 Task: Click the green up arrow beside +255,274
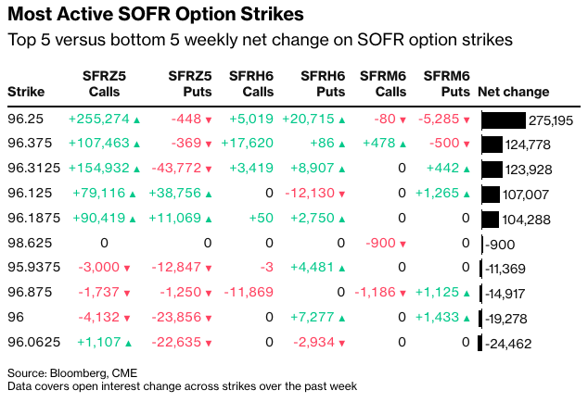click(x=137, y=120)
